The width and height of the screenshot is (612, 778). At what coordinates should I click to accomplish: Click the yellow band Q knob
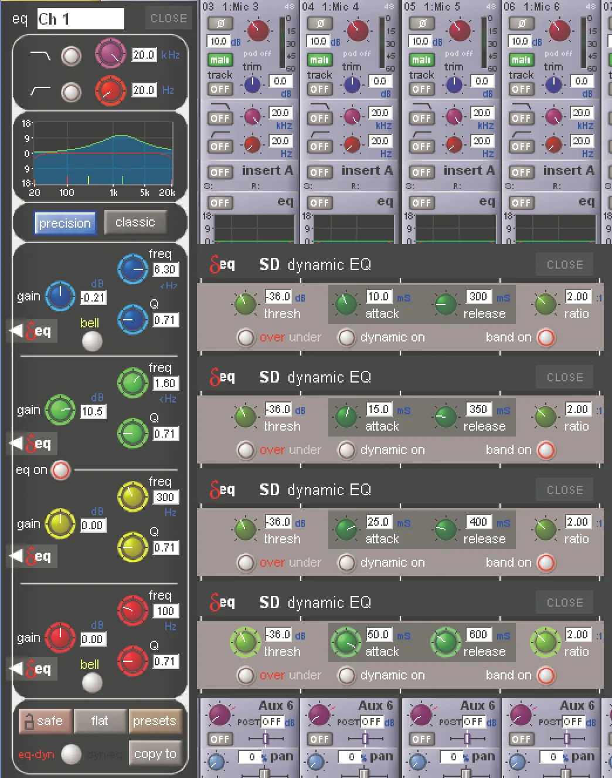(133, 547)
